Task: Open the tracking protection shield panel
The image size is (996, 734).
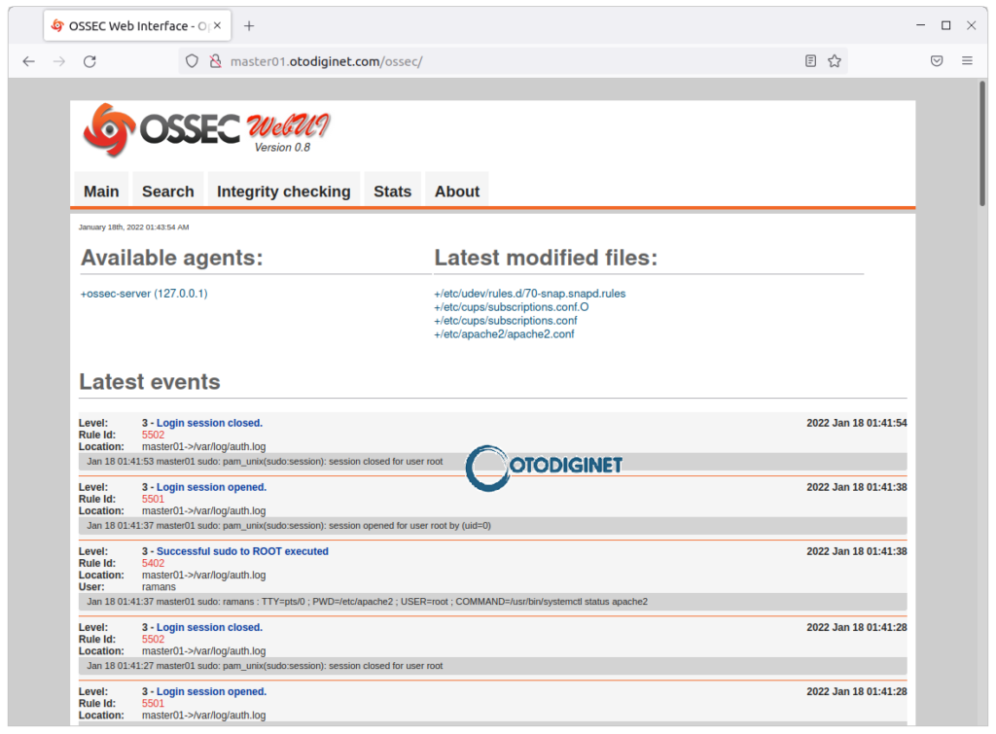Action: [x=192, y=60]
